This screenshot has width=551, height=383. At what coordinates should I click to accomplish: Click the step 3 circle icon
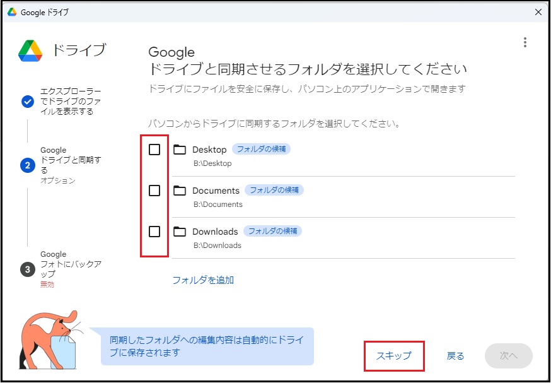tap(28, 269)
